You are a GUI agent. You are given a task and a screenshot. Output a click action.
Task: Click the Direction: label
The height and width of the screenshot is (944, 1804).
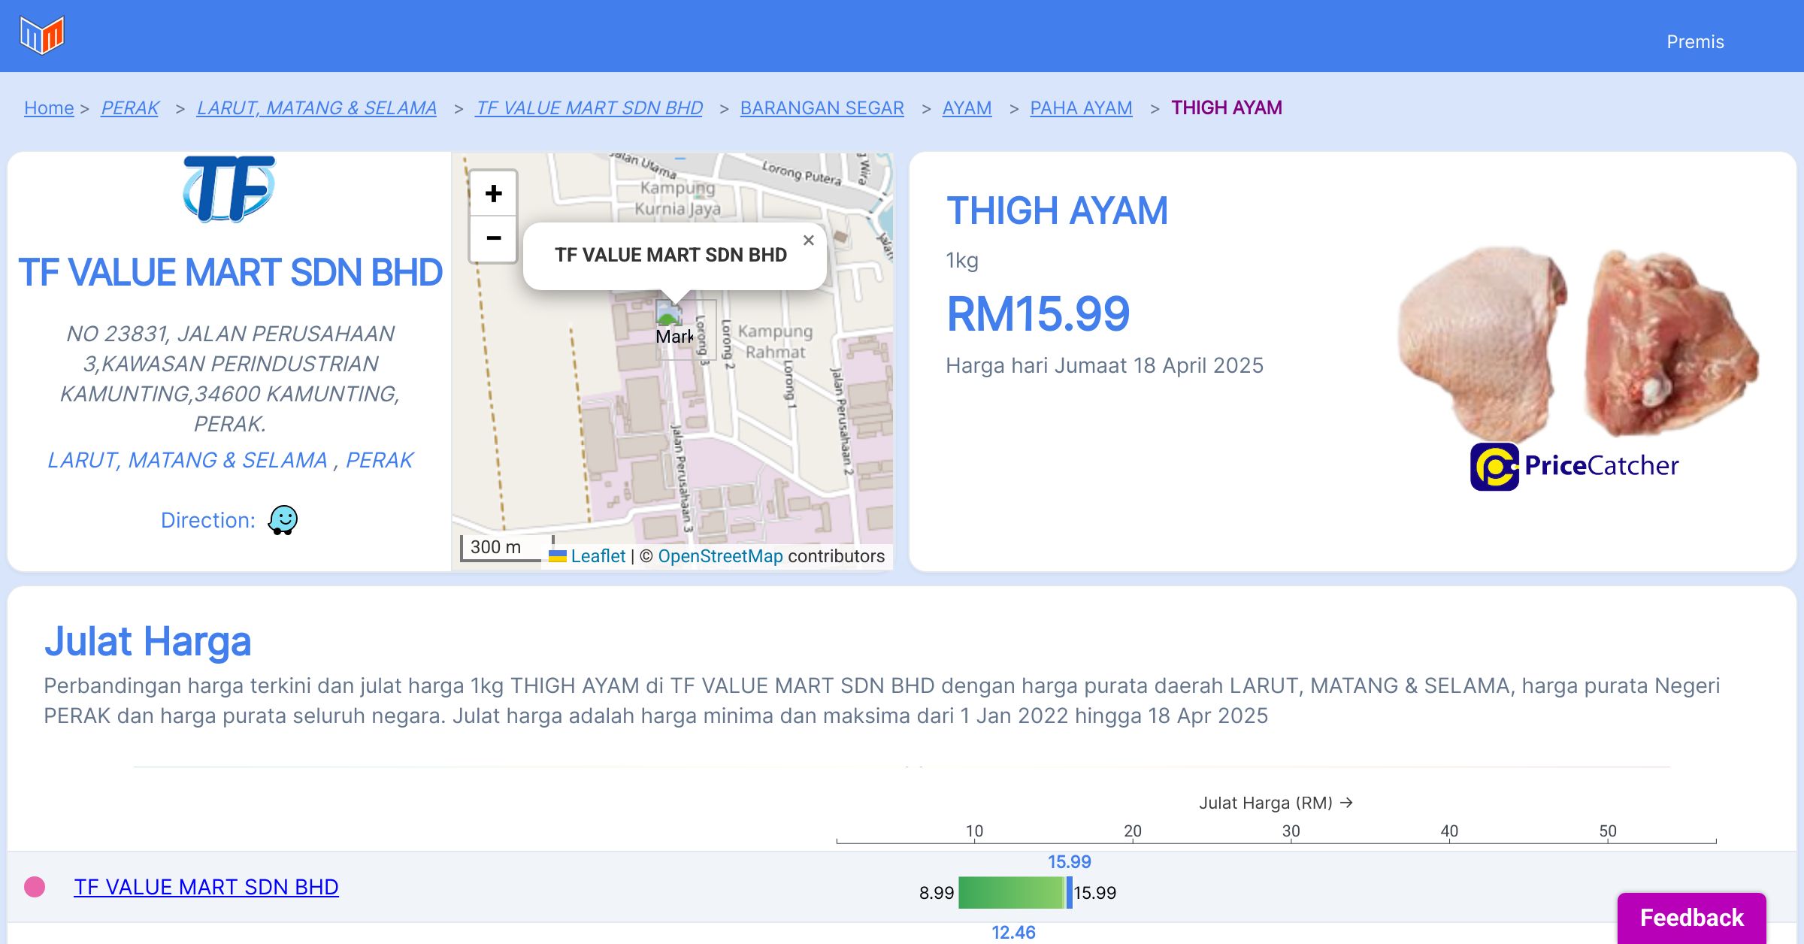coord(208,520)
